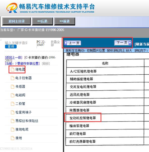Click the Chang Yi platform logo icon
Viewport: 149px width, 152px height.
pos(12,8)
